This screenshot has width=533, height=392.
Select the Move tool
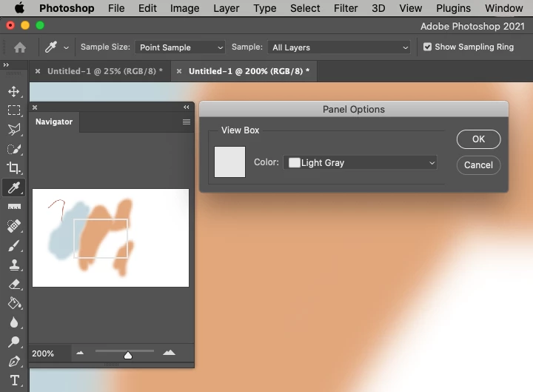[14, 92]
